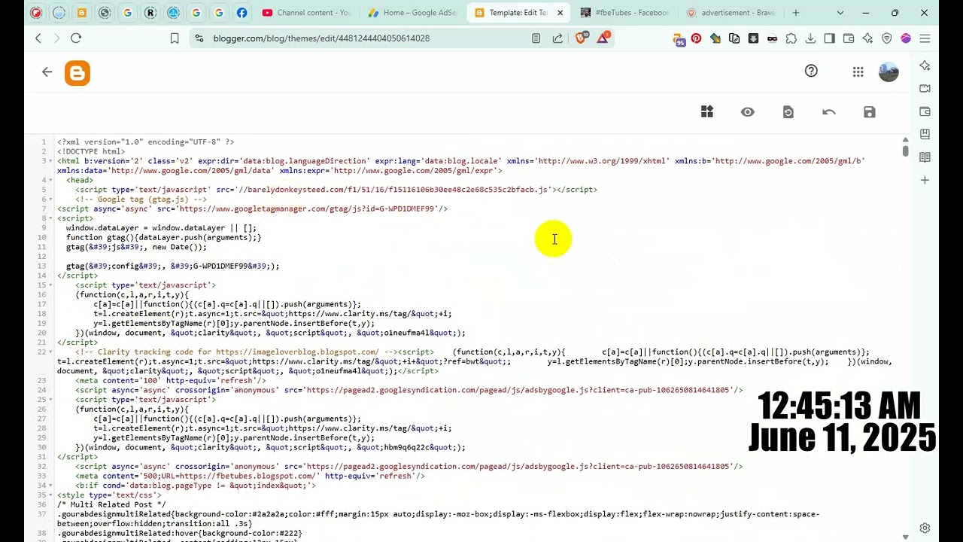Click the '/* Multi Related Post */' comment
This screenshot has height=542, width=963.
coord(111,504)
